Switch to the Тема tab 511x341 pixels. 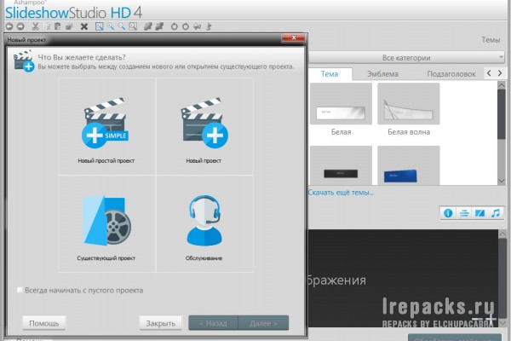click(x=330, y=74)
